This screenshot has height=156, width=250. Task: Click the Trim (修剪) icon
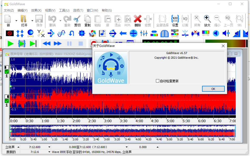(x=148, y=20)
